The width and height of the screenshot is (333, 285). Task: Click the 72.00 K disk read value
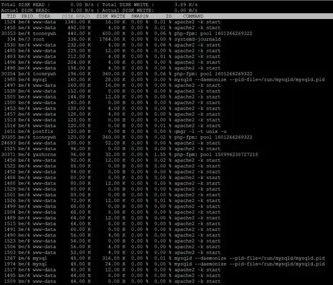tap(81, 201)
